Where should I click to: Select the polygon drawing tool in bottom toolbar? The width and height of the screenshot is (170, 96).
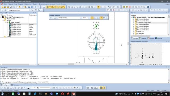(5, 88)
